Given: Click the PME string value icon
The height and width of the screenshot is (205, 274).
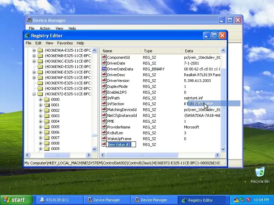Looking at the screenshot, I should [x=104, y=121].
